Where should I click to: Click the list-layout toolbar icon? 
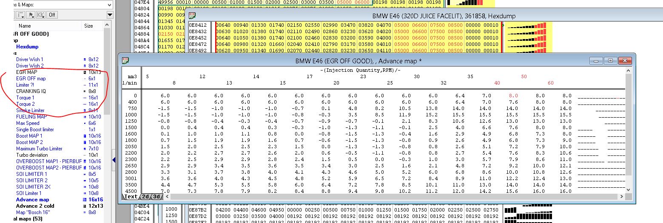click(x=21, y=14)
